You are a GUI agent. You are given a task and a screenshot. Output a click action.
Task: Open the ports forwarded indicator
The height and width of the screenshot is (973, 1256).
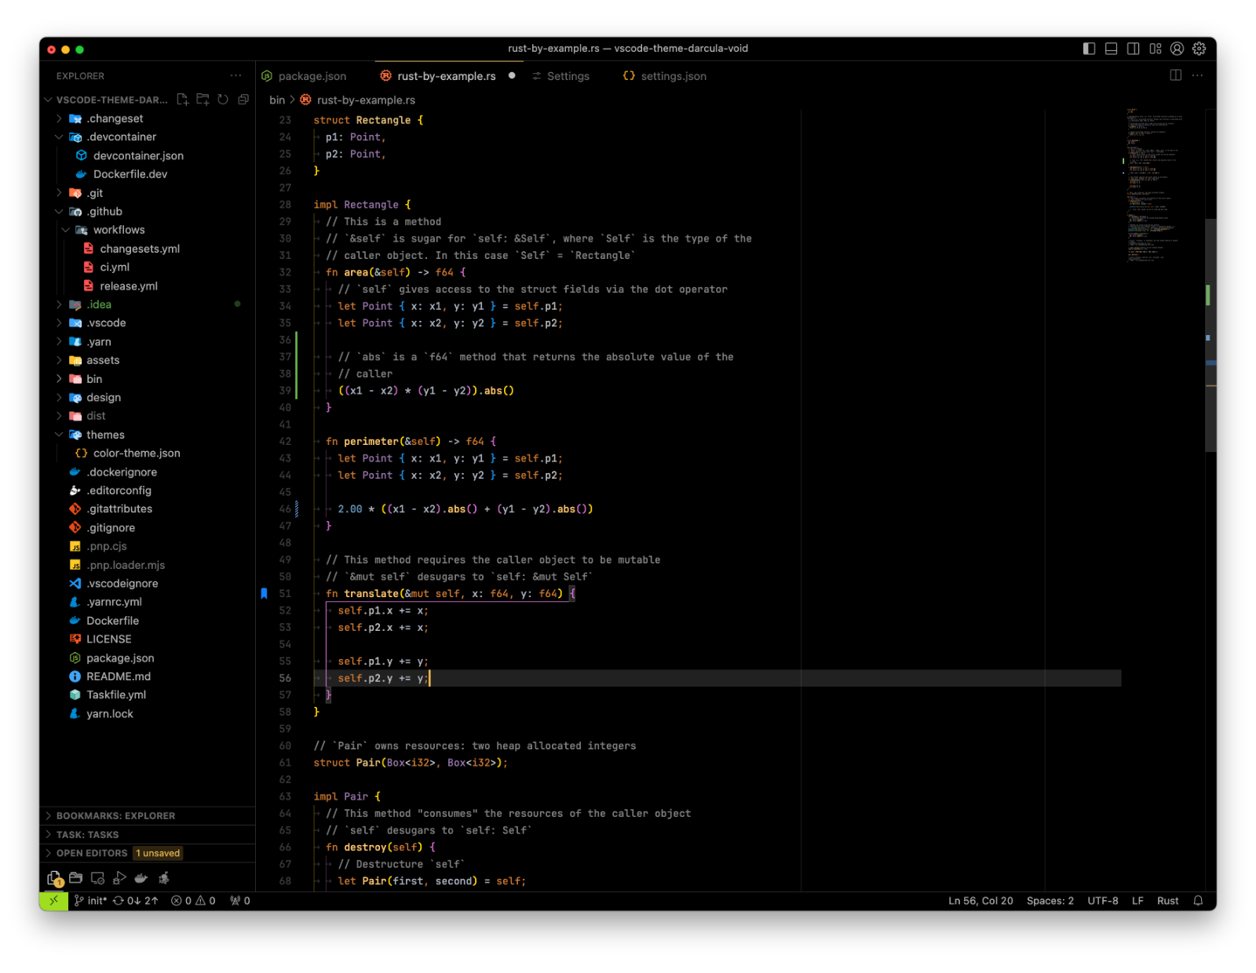pos(239,901)
